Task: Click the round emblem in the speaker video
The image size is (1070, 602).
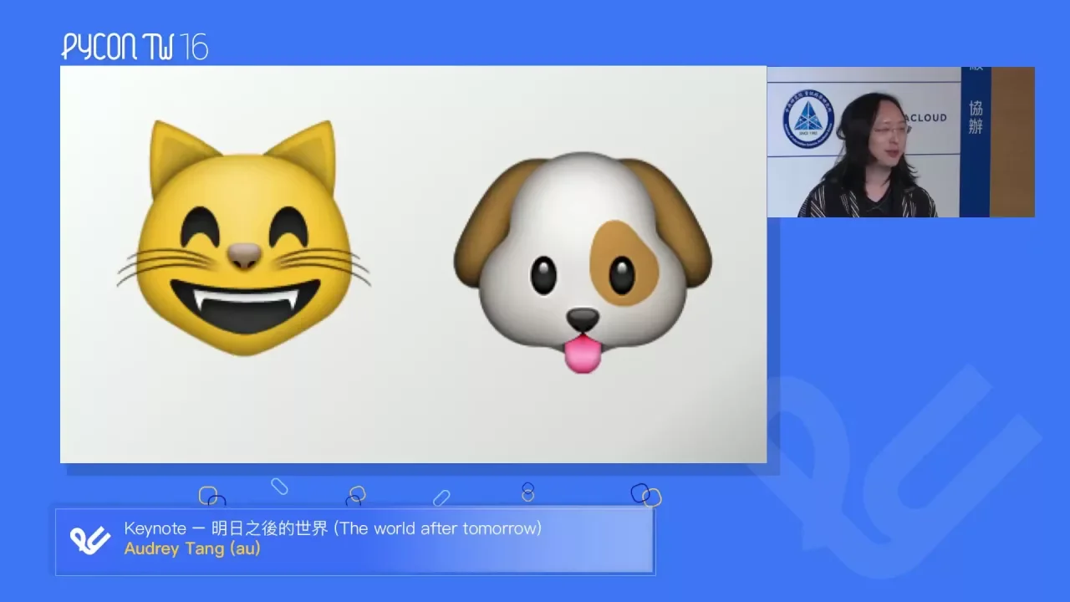Action: [x=808, y=120]
